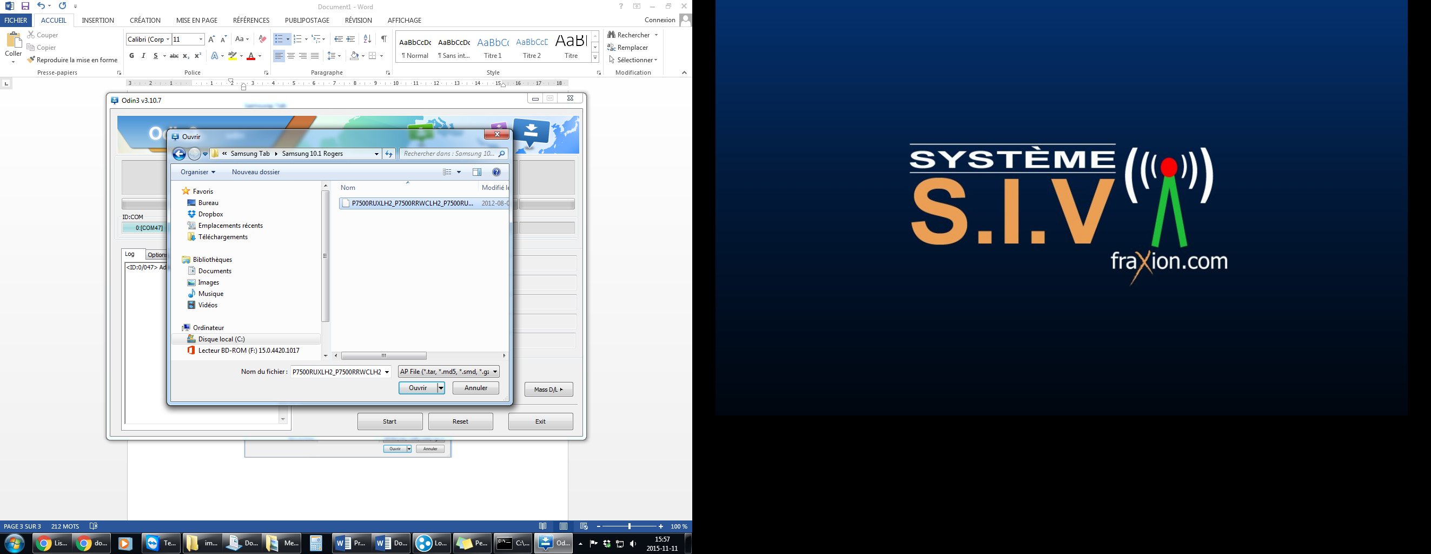Justify the paragraph text

click(315, 56)
